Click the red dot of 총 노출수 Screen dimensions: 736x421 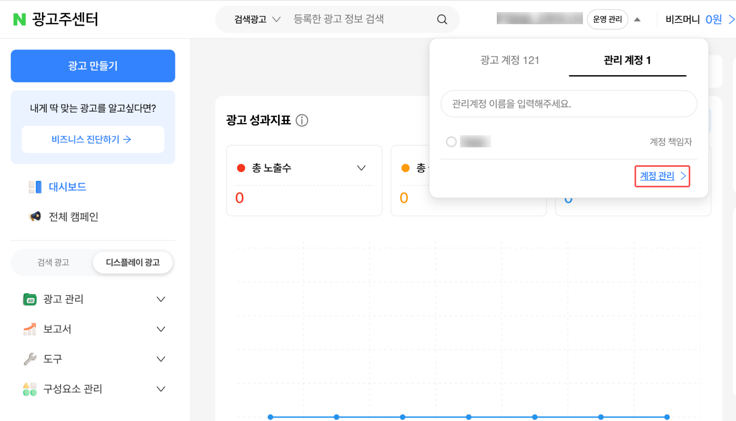(241, 168)
